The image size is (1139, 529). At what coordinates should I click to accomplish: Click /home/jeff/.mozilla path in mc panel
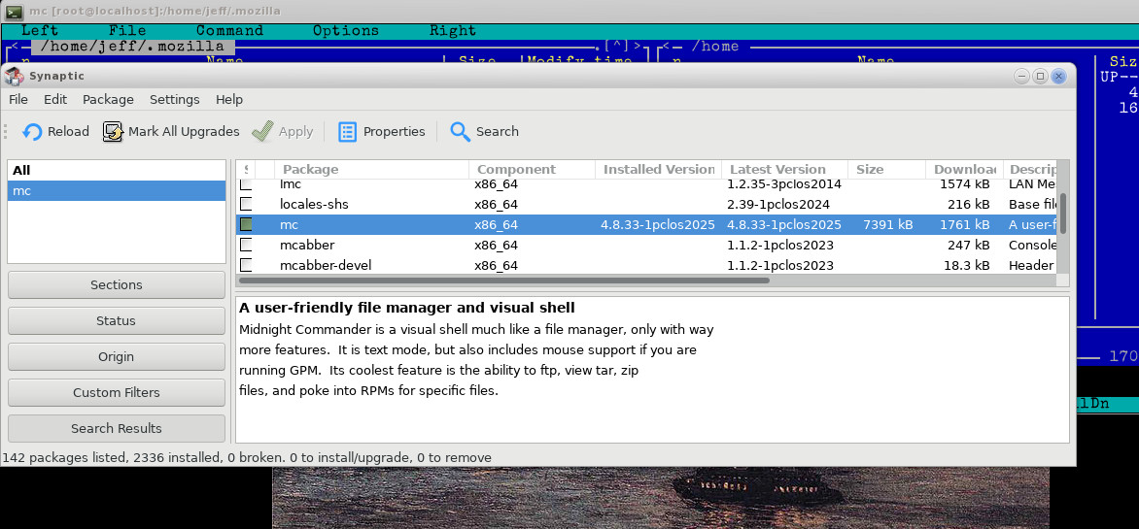point(132,47)
